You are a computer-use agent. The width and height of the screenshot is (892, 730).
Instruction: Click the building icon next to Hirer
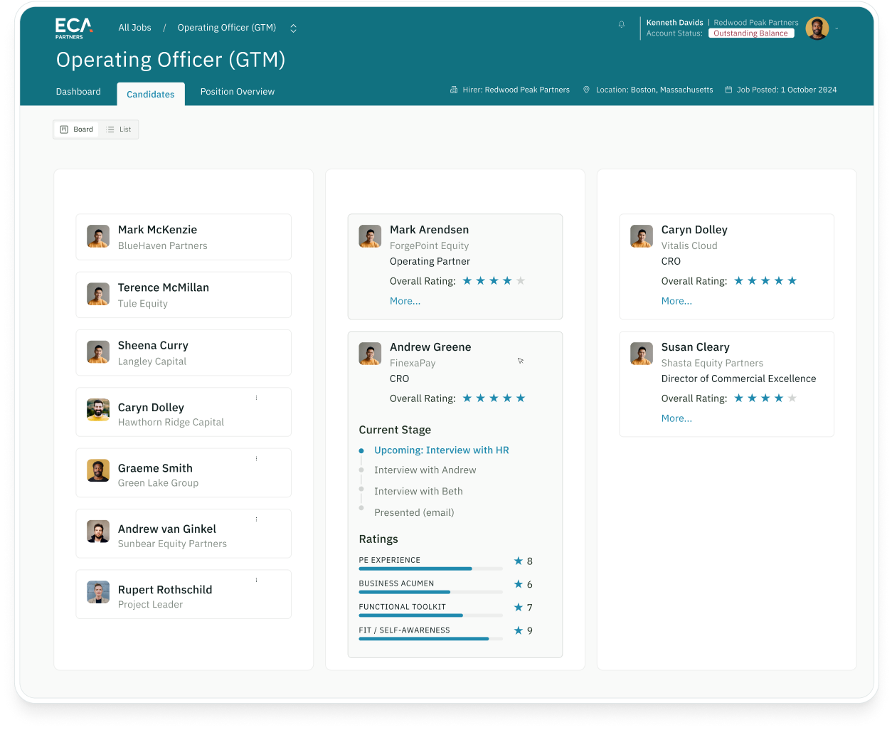point(452,90)
